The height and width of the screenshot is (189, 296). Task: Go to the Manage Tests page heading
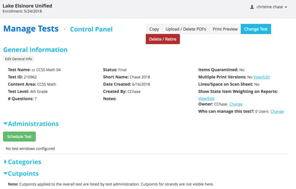pyautogui.click(x=31, y=29)
